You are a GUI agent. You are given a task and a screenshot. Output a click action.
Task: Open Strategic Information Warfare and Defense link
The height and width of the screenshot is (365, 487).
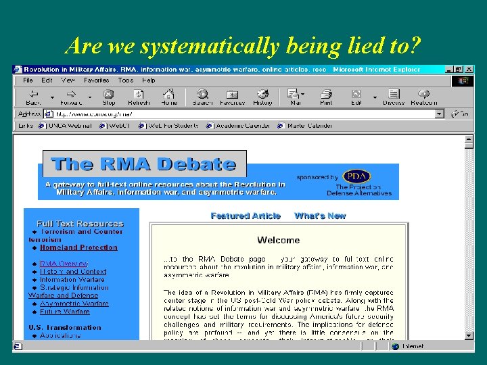(x=68, y=291)
